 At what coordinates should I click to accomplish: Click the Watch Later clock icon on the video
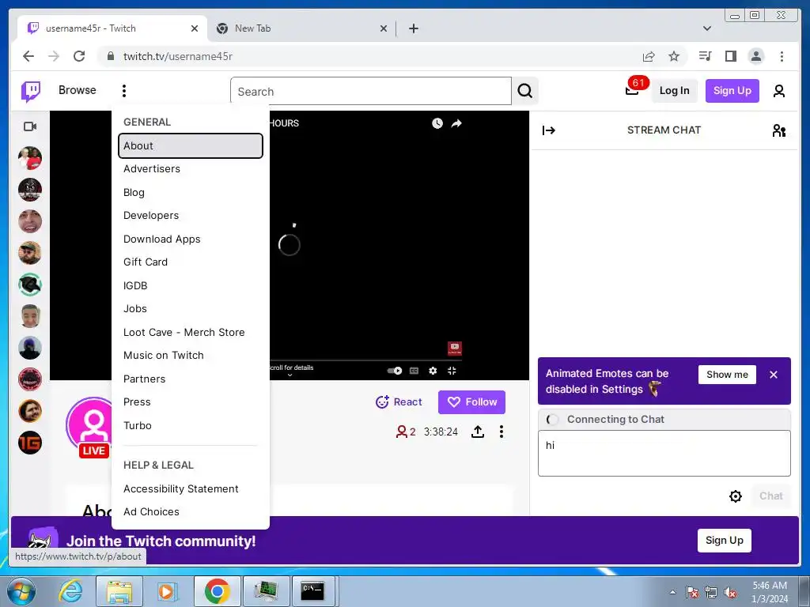point(437,123)
